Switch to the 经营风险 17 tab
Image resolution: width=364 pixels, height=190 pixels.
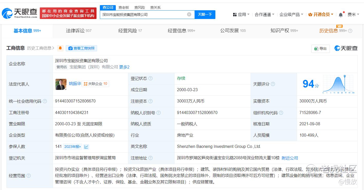coord(130,31)
